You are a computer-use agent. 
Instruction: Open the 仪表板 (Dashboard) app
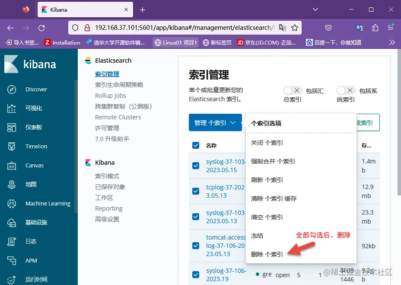click(x=34, y=127)
